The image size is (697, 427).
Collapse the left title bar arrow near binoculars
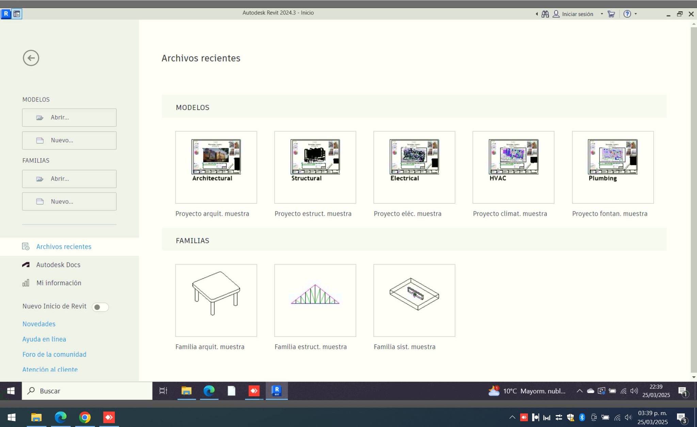(537, 14)
